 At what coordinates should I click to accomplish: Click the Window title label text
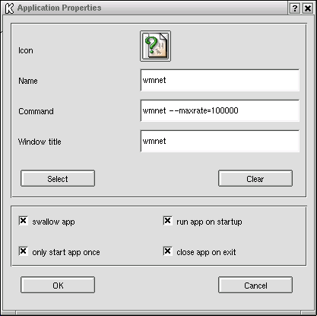click(40, 142)
